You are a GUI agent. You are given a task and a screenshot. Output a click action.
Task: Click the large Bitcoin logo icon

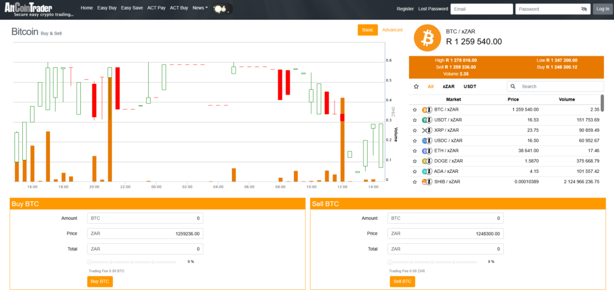click(x=427, y=38)
